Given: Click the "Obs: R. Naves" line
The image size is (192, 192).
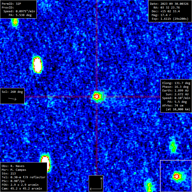Looking at the screenshot, I should (13, 166).
